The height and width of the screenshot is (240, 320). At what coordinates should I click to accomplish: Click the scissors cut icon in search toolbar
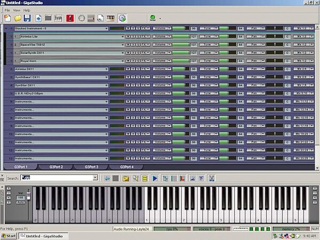point(212,179)
